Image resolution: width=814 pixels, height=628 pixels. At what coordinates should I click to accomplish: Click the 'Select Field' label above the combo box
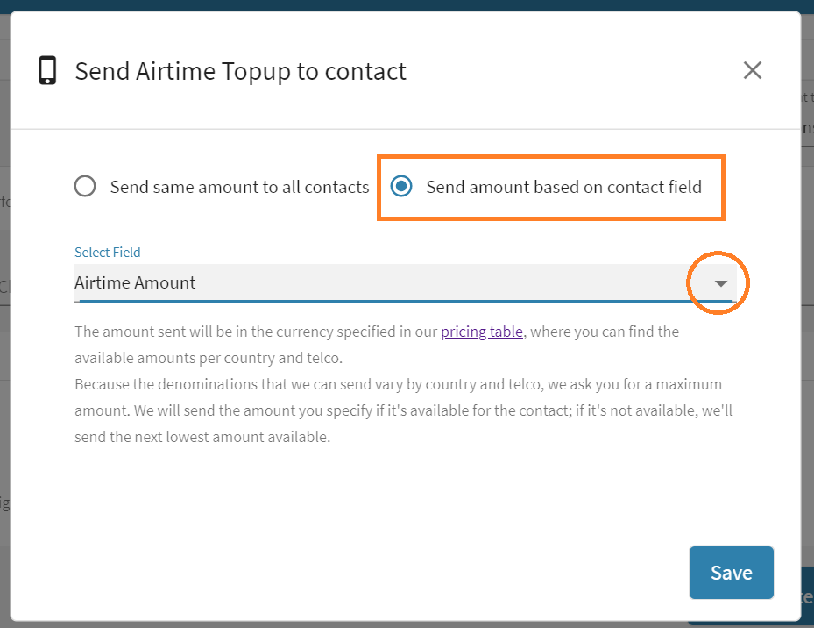pos(107,252)
